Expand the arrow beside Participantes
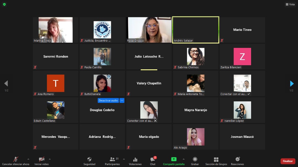Image resolution: width=298 pixels, height=167 pixels. point(124,159)
